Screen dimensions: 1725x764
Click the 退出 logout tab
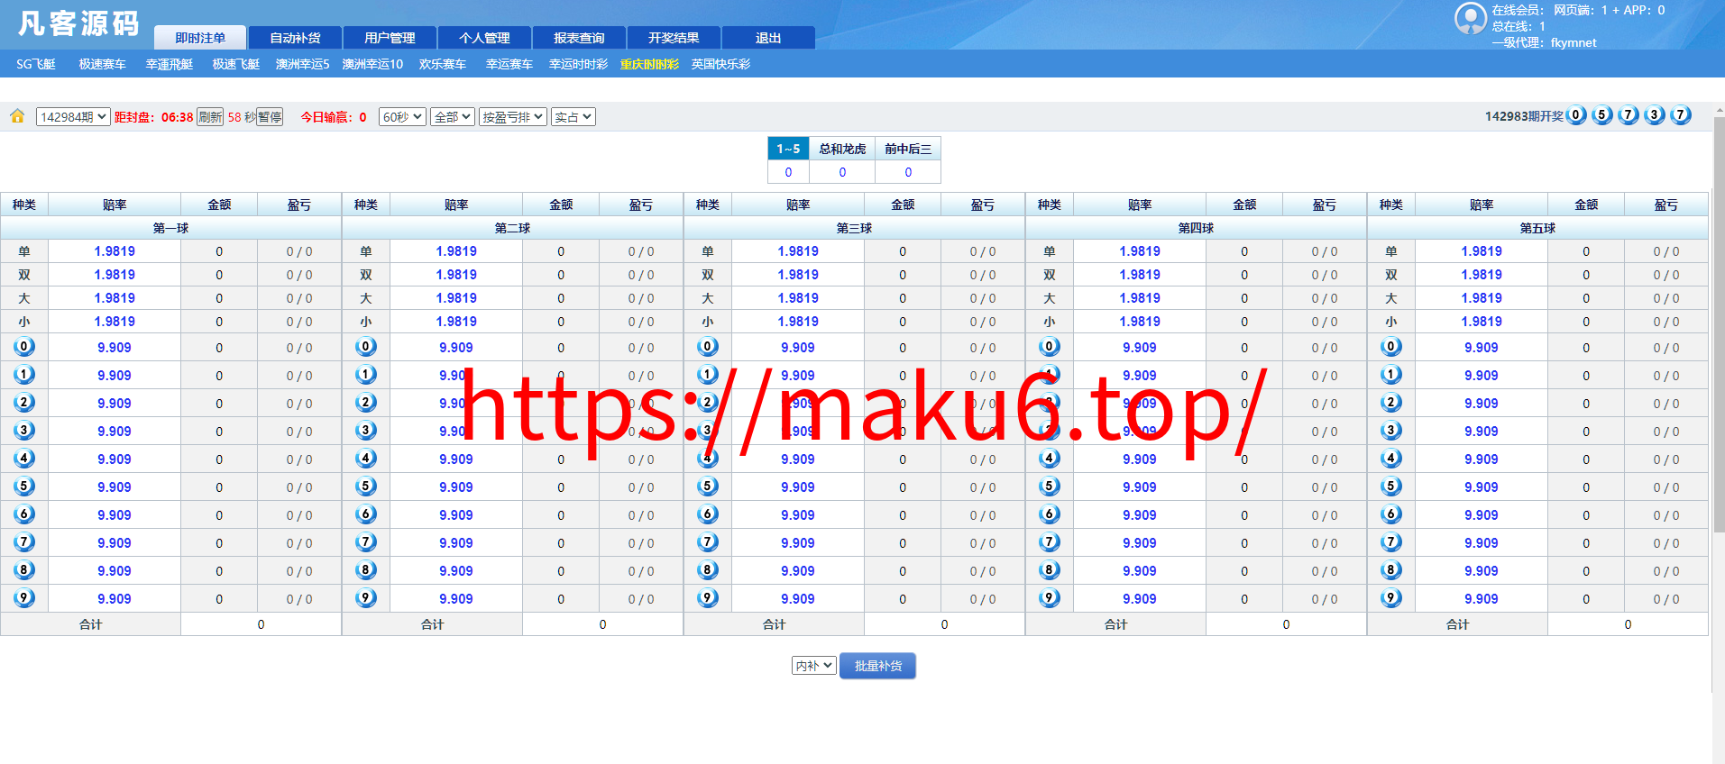pos(768,38)
